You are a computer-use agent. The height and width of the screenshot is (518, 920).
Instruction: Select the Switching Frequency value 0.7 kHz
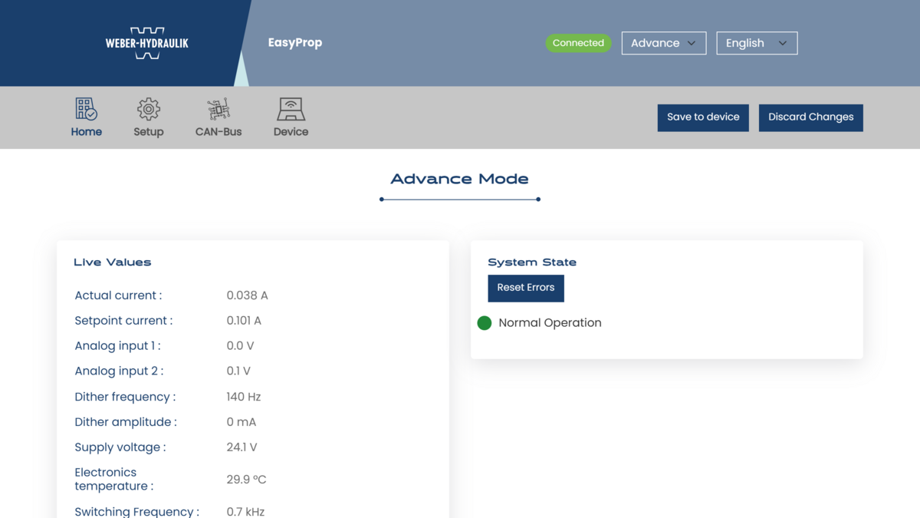tap(245, 512)
